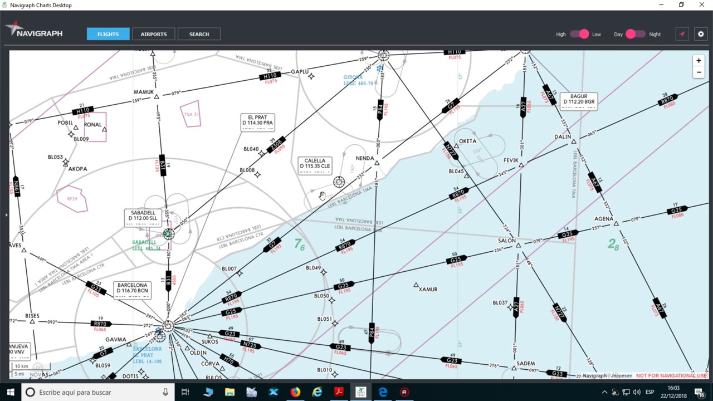Open Adobe Acrobat Reader from the taskbar
The height and width of the screenshot is (401, 713).
339,392
